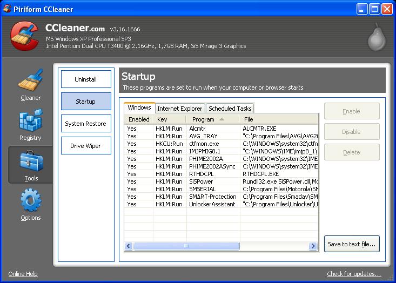Select the Alcmtr startup entry
Image resolution: width=396 pixels, height=283 pixels.
pyautogui.click(x=221, y=129)
